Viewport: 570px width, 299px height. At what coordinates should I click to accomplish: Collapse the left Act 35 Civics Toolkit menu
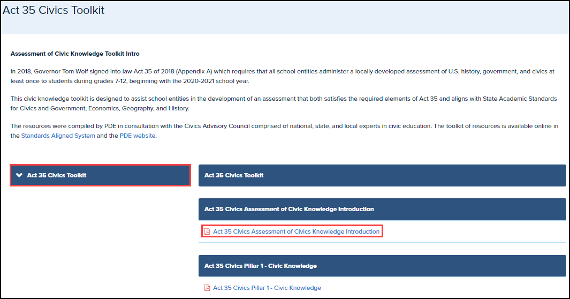[100, 175]
